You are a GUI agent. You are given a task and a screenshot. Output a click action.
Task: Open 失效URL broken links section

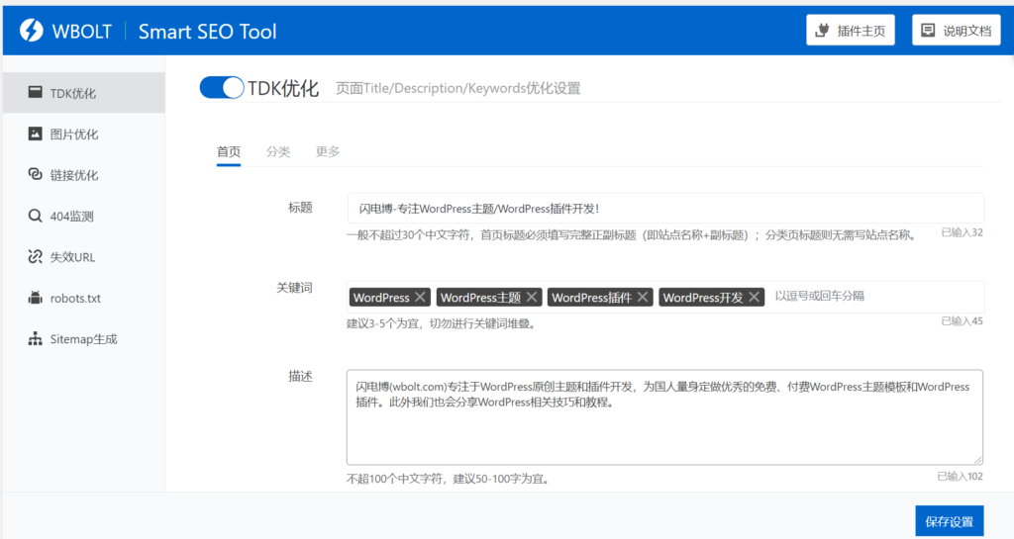tap(71, 257)
